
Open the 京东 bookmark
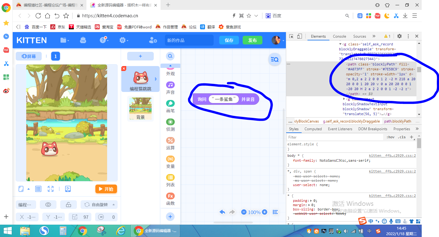pos(58,27)
